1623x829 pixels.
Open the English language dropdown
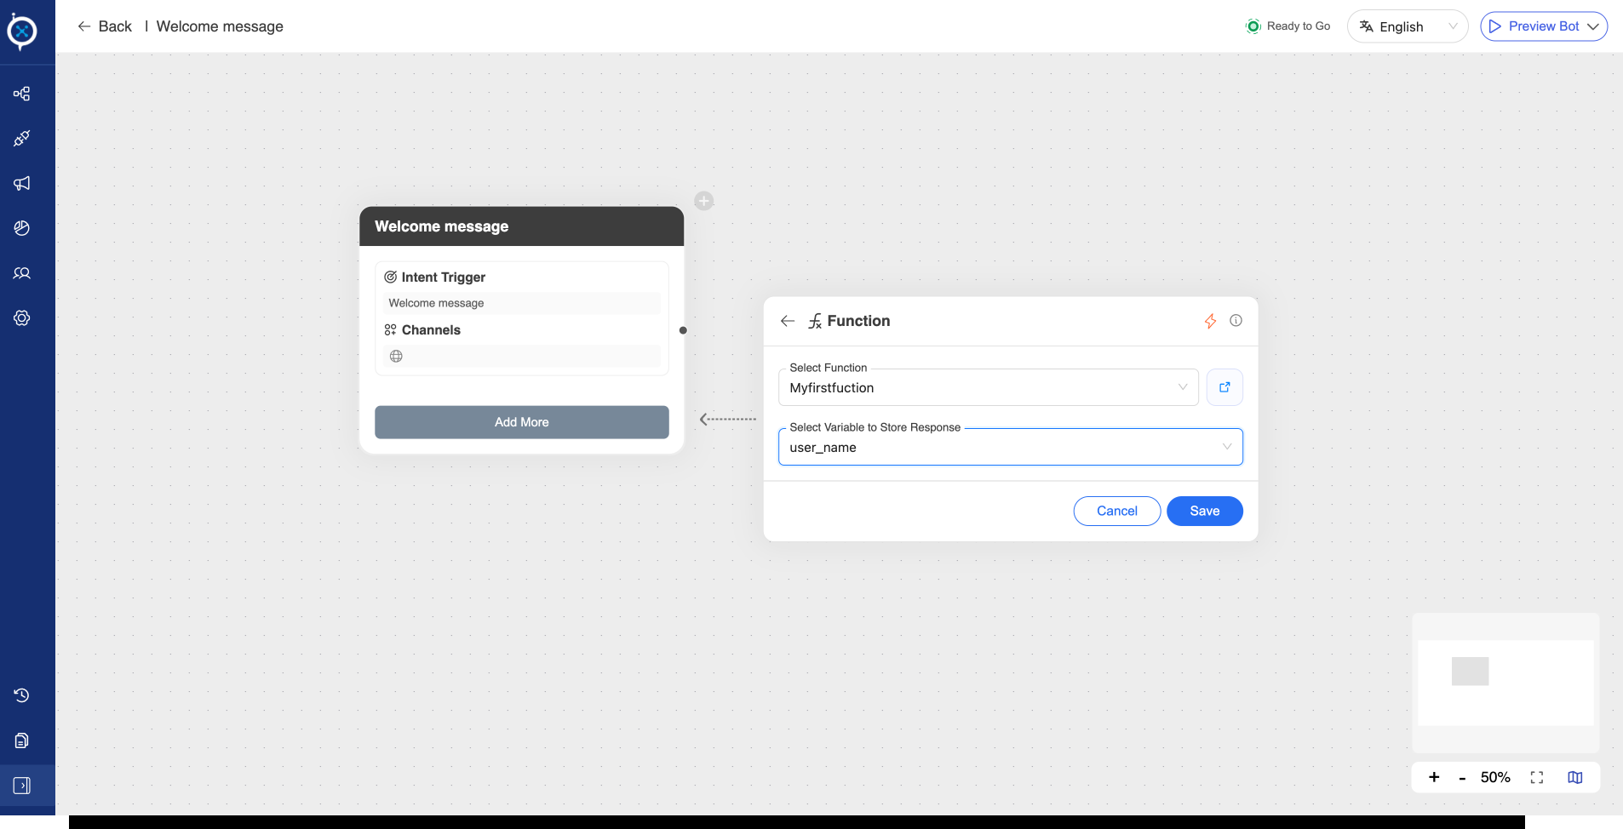coord(1408,26)
